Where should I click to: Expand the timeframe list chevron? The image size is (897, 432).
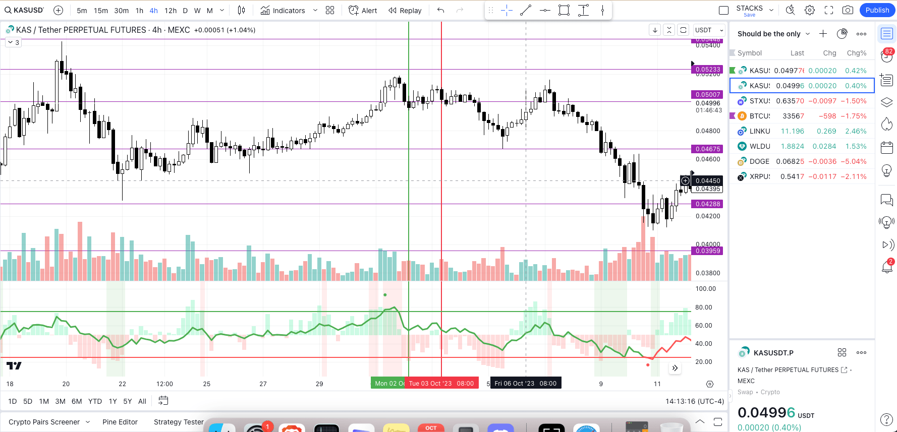tap(222, 10)
